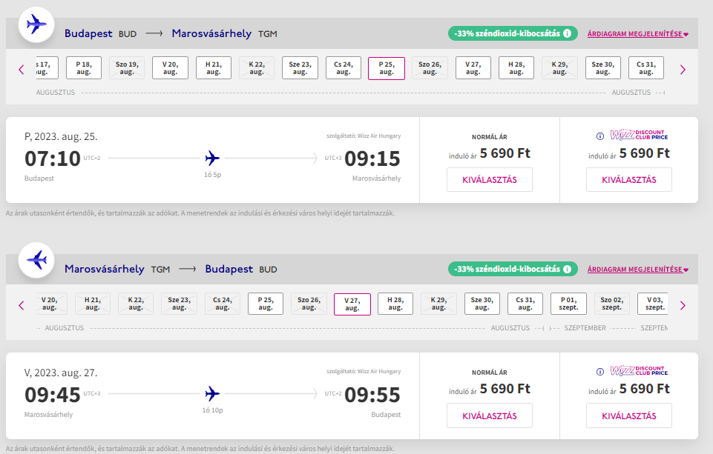Screen dimensions: 713x454
Task: Select outbound date H 28, aug.
Action: [516, 68]
